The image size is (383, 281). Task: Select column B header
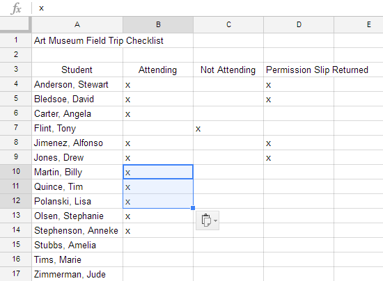[158, 24]
